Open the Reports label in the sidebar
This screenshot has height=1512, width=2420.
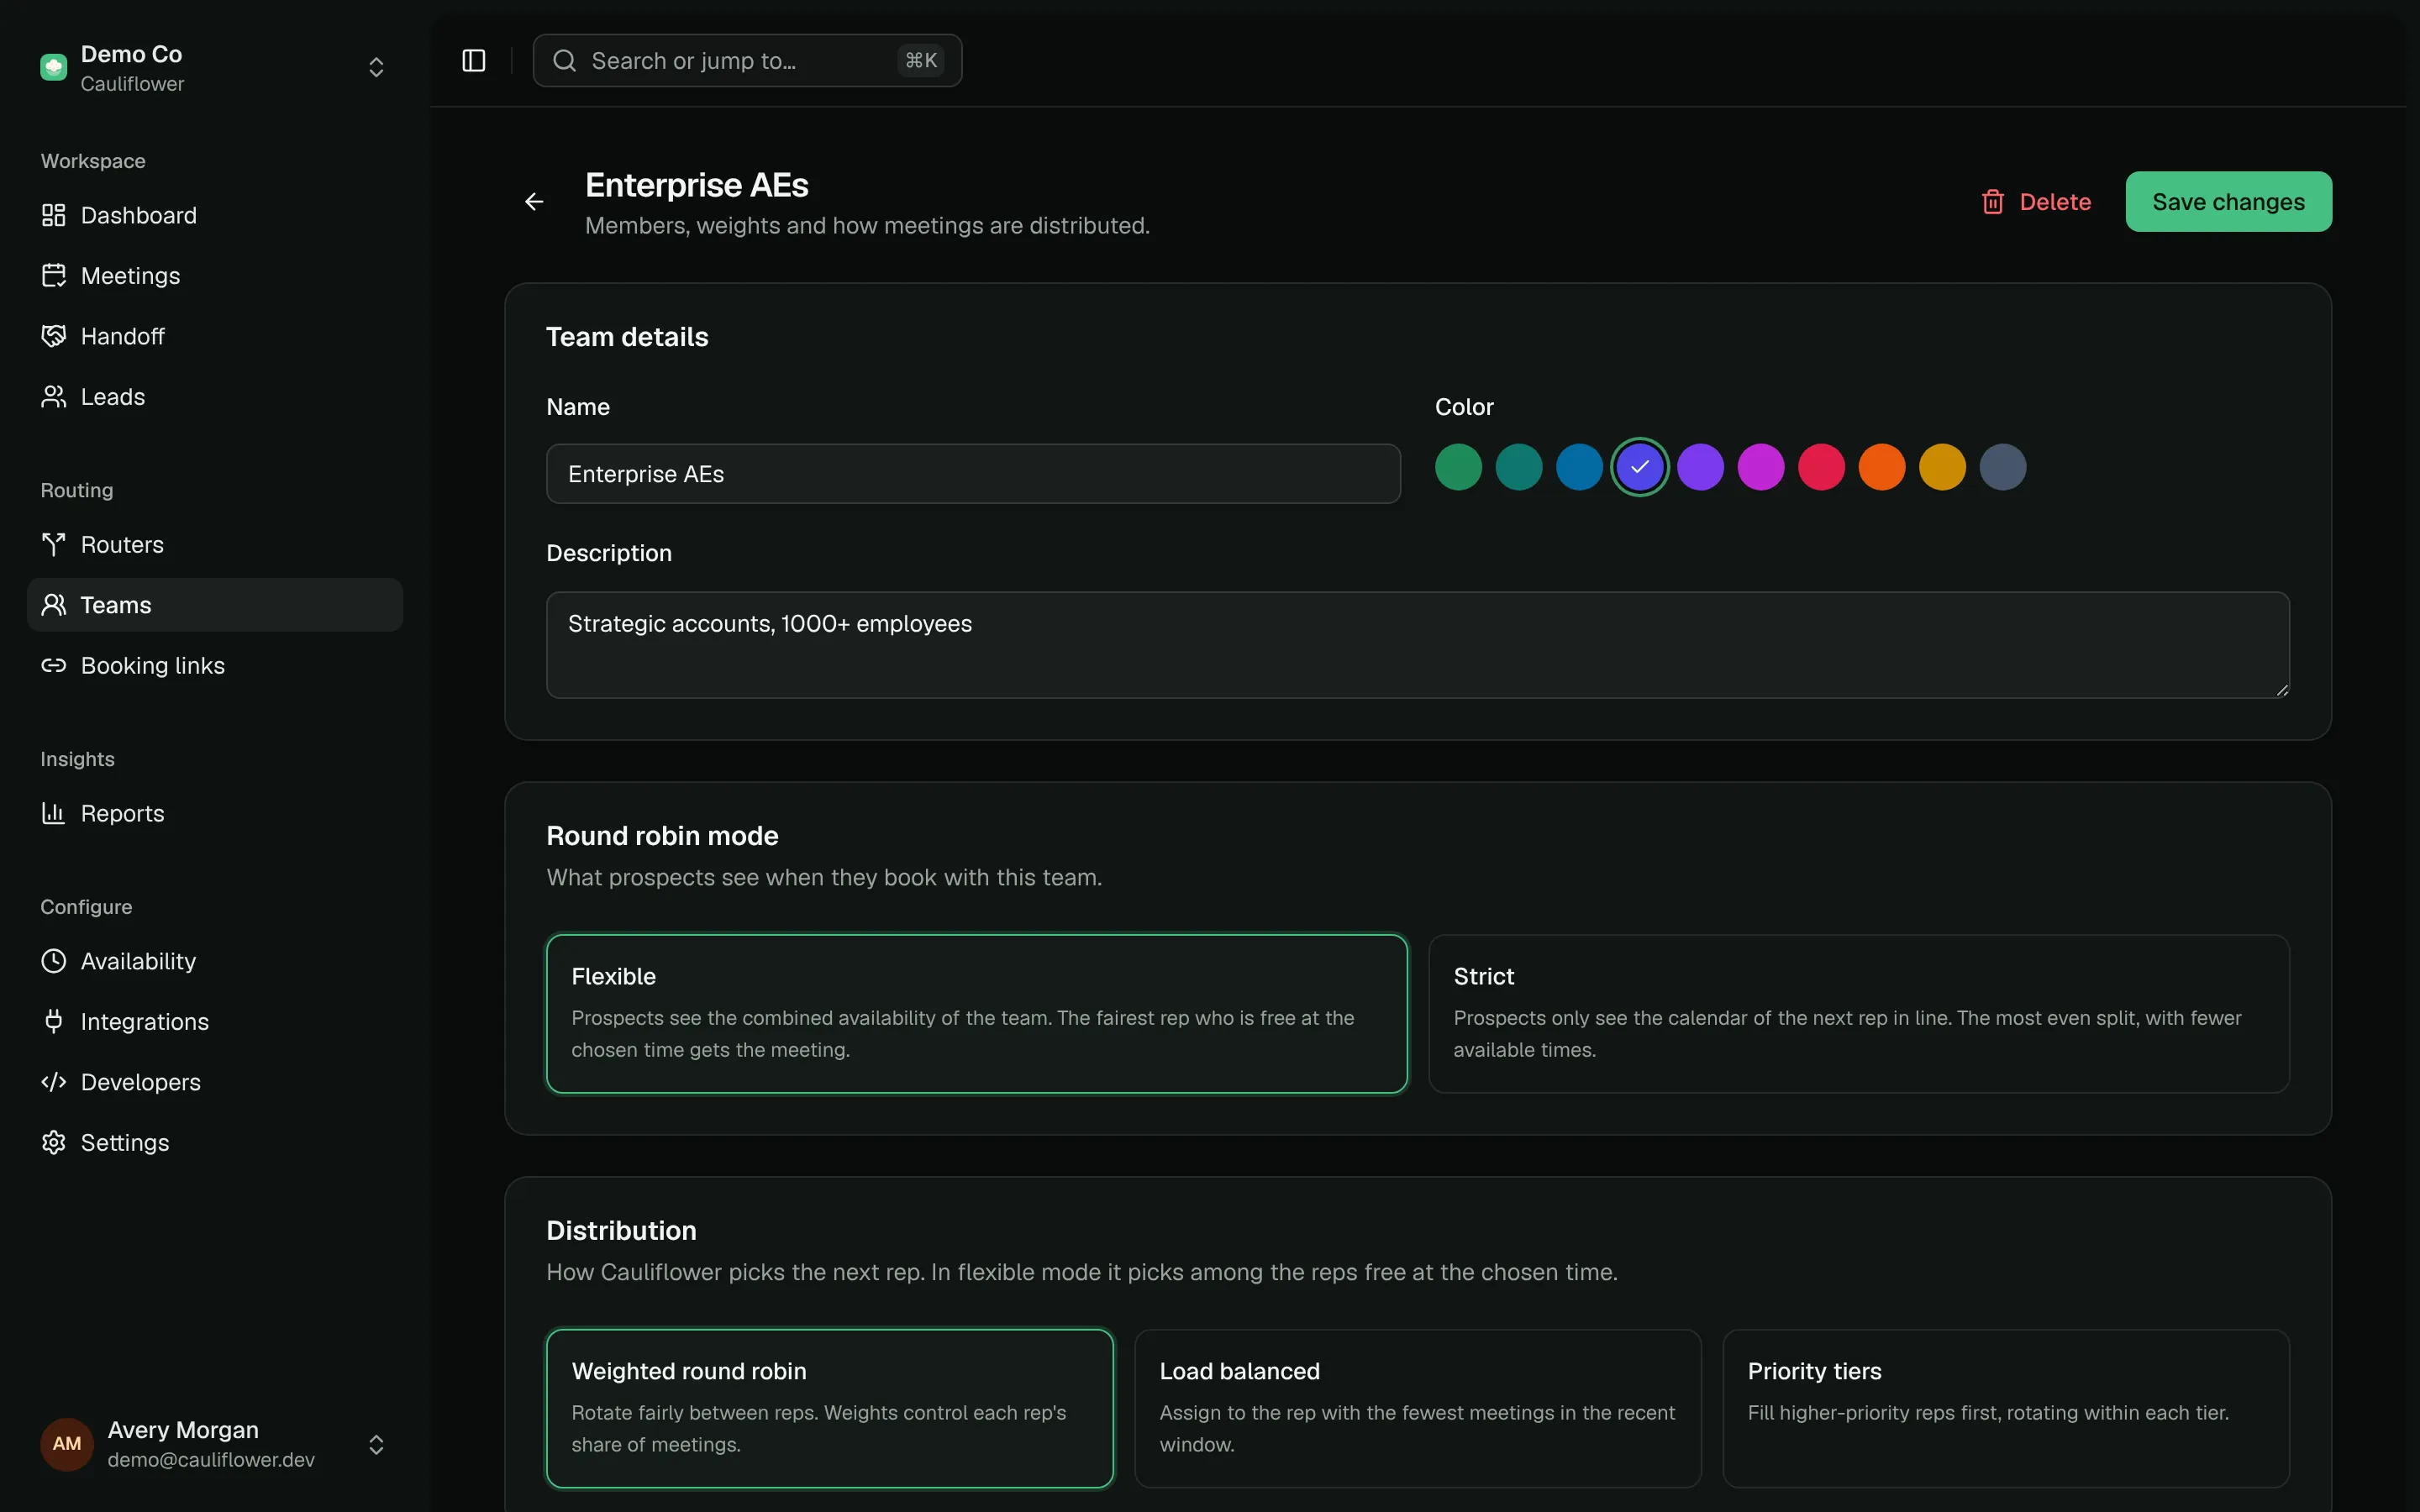(122, 814)
